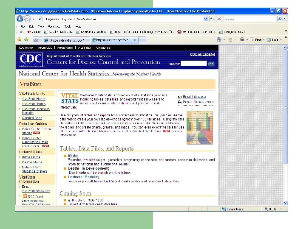Image resolution: width=306 pixels, height=229 pixels.
Task: Click the magnifier search icon in toolbar
Action: 280,19
